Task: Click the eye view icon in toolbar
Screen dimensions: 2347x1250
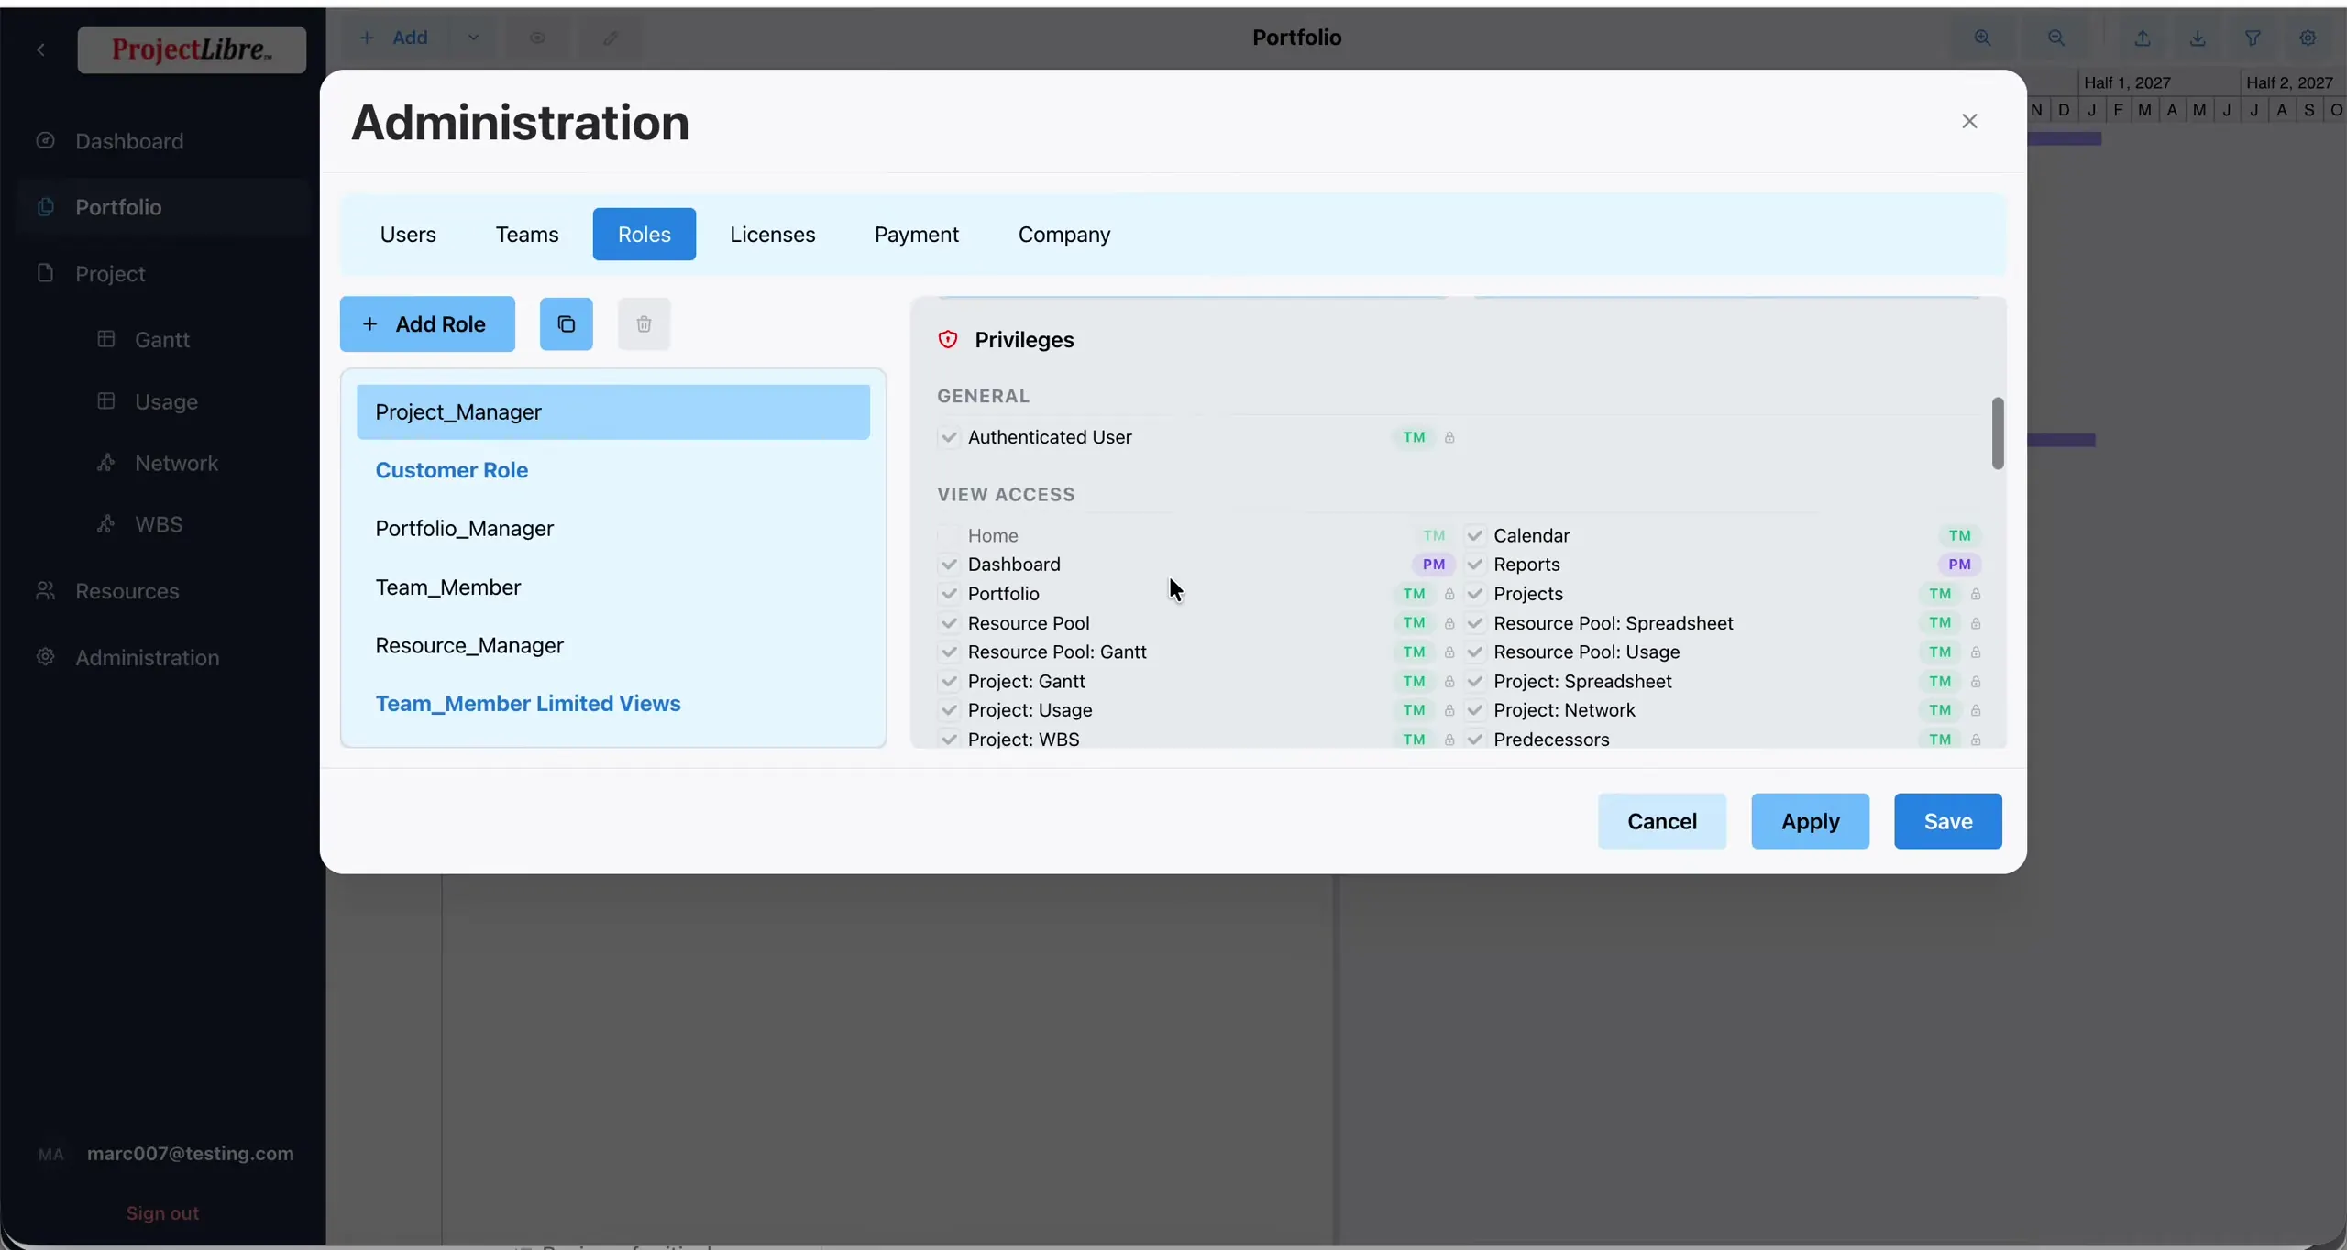Action: [x=537, y=38]
